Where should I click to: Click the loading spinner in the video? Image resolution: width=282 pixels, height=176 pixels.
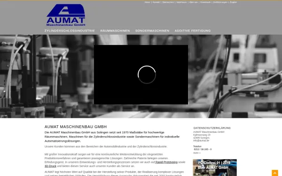147,75
